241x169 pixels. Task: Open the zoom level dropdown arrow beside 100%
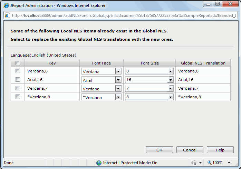(x=229, y=163)
